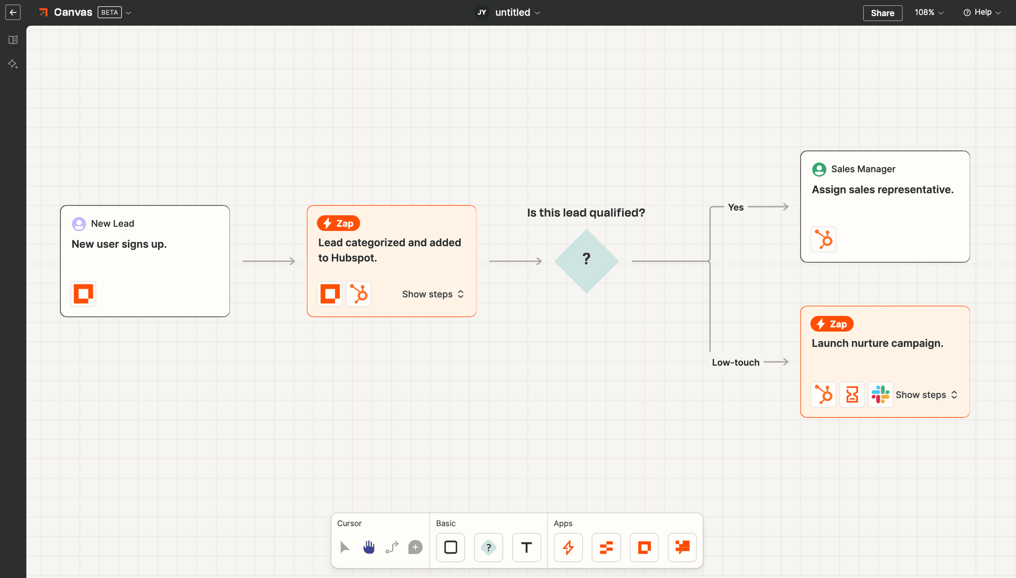Click the question mark shape tool in Basic toolbar
The width and height of the screenshot is (1016, 578).
pyautogui.click(x=489, y=547)
